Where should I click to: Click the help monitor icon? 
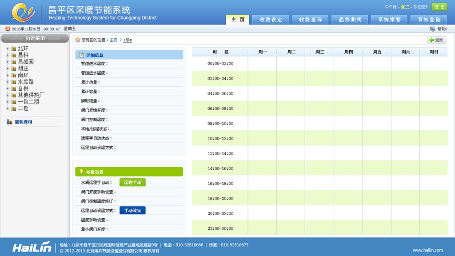[432, 29]
